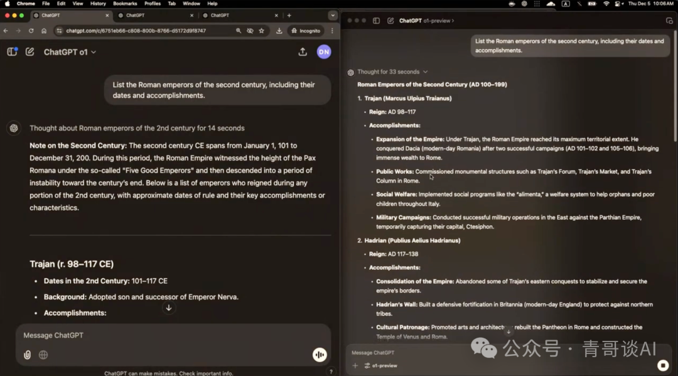Click the Incognito button
The width and height of the screenshot is (678, 376).
click(x=305, y=31)
